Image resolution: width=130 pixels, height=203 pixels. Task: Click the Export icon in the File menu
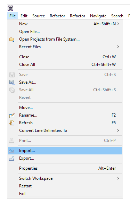[12, 159]
